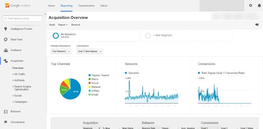Open Intelligence Events section

(x=21, y=29)
